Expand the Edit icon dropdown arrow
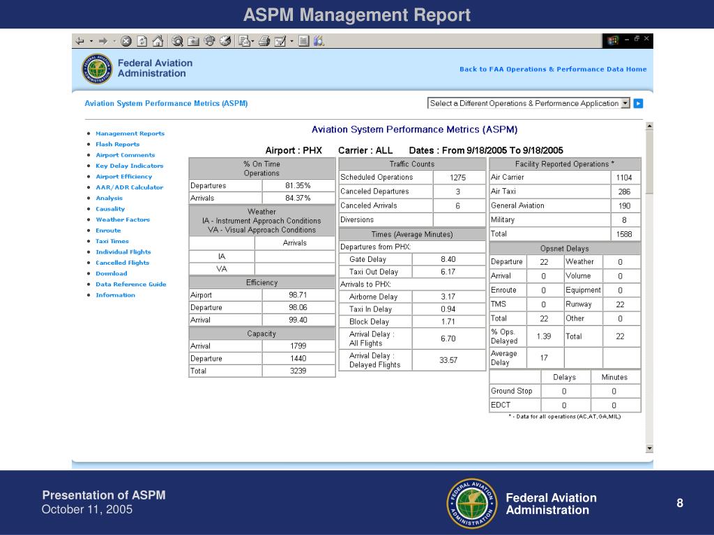 point(291,41)
